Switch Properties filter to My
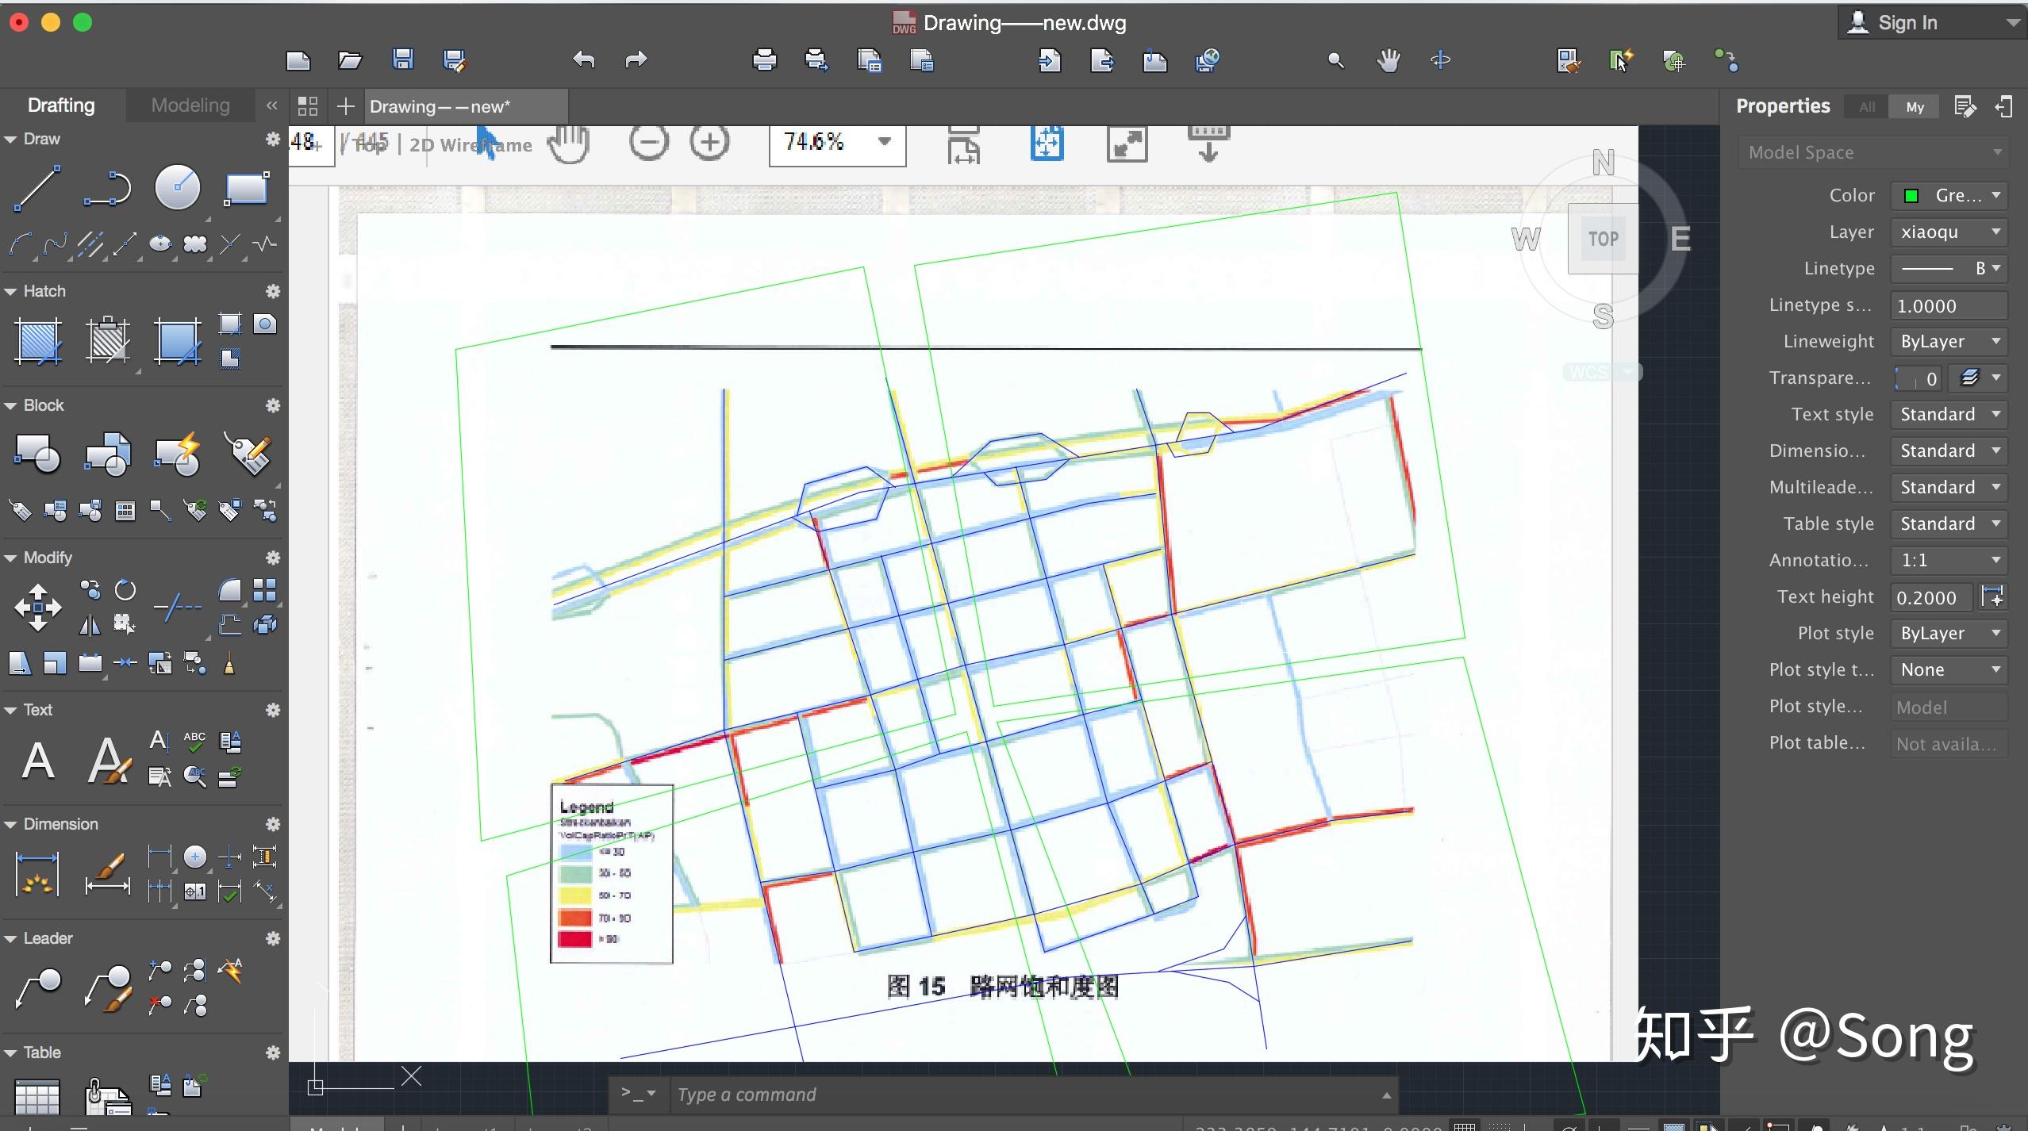 [x=1915, y=107]
